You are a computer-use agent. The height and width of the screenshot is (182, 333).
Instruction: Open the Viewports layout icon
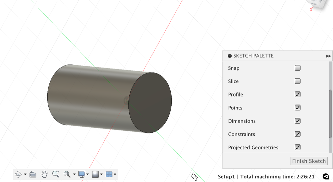tap(109, 174)
